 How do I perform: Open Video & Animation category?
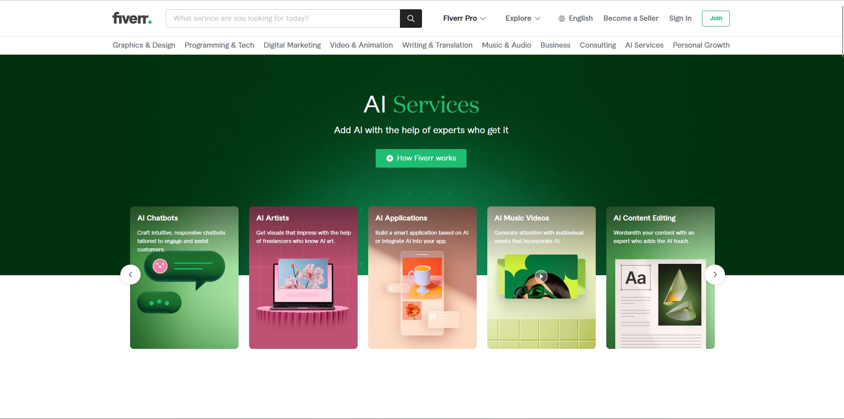coord(361,45)
